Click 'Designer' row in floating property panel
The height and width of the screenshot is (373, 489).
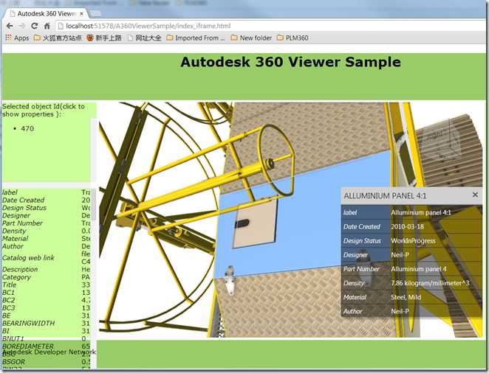pyautogui.click(x=411, y=255)
